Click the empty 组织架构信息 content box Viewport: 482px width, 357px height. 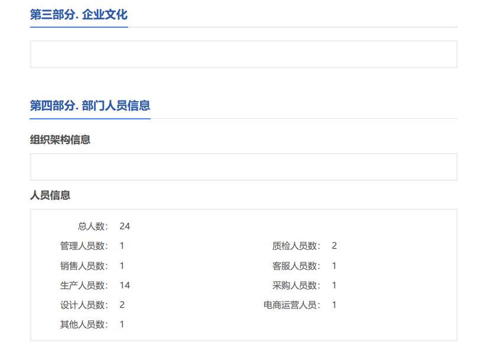click(243, 167)
